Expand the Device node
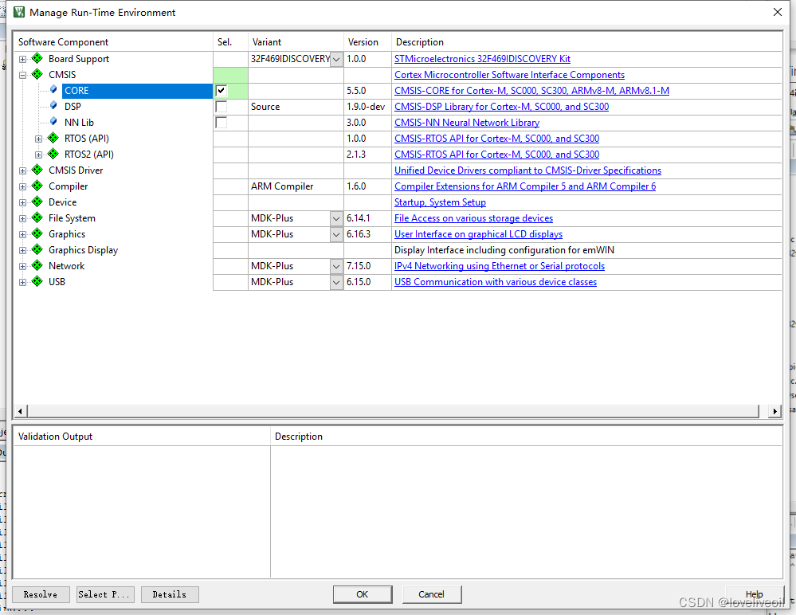796x615 pixels. [22, 202]
